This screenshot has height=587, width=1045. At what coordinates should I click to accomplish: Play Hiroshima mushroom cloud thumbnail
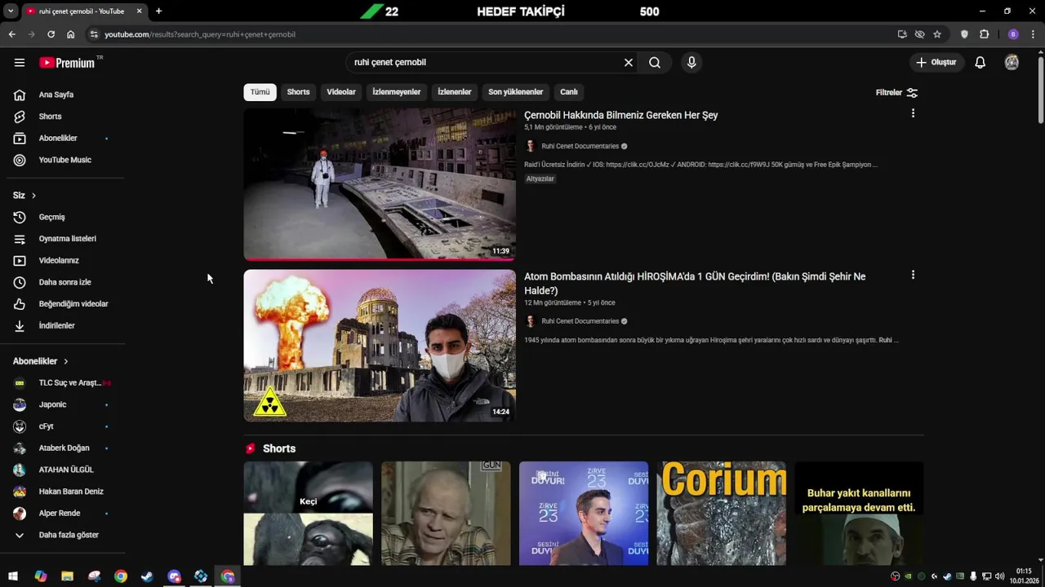[380, 346]
